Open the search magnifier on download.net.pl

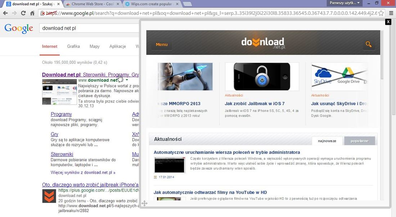click(369, 44)
